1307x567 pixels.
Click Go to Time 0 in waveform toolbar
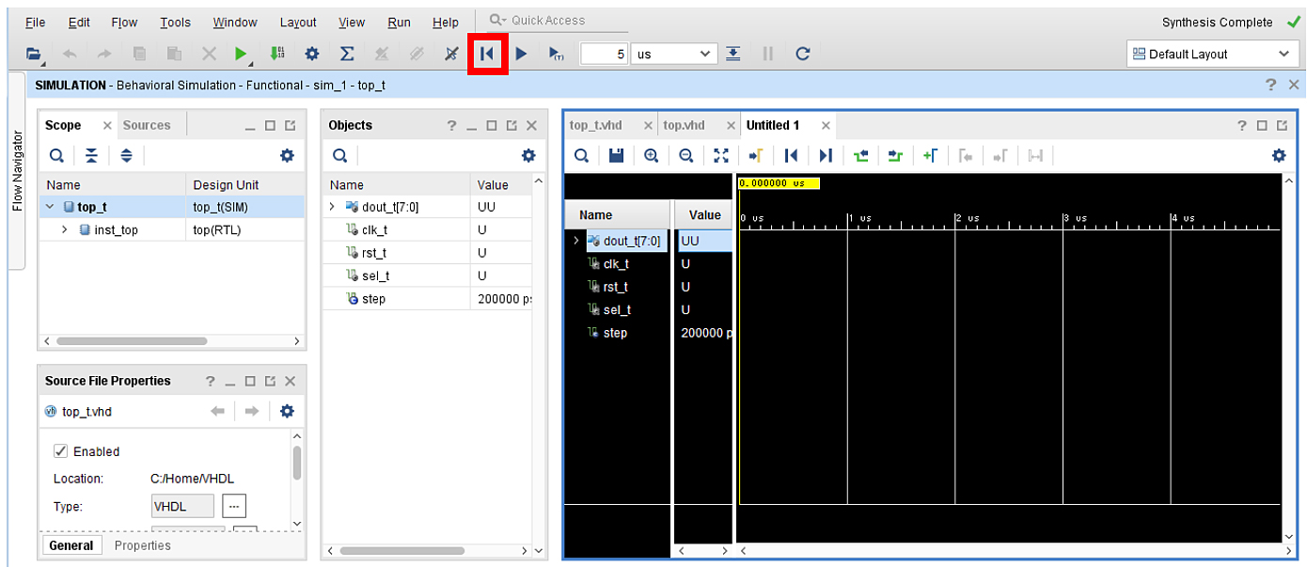point(791,155)
